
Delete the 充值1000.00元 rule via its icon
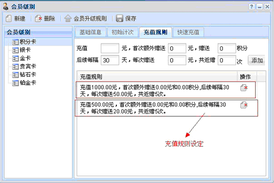pyautogui.click(x=244, y=88)
